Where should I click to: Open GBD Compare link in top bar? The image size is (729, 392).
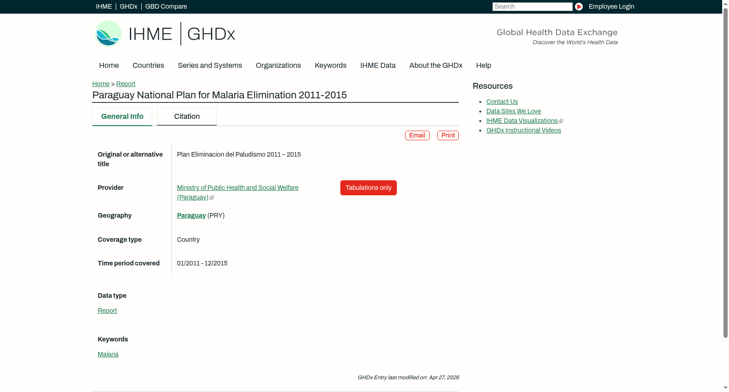click(166, 6)
